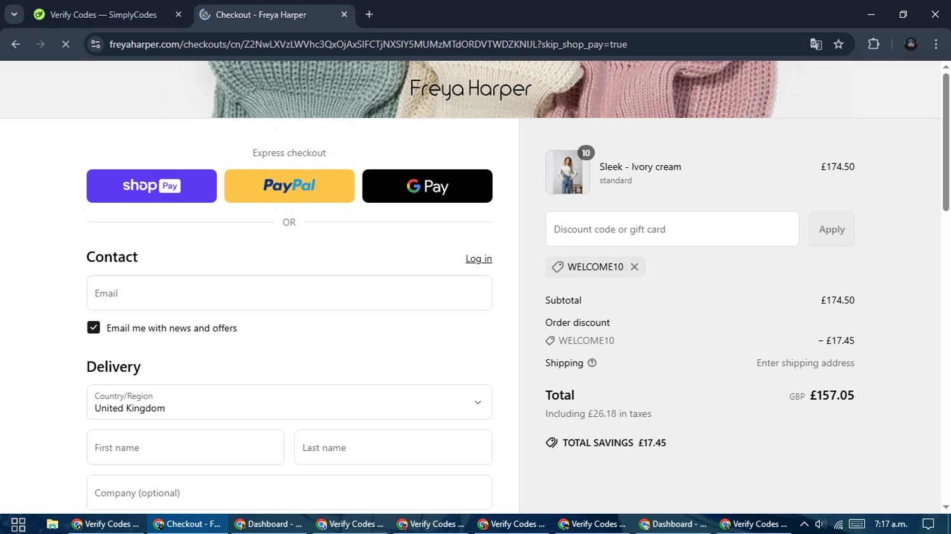Open the translate page icon

pyautogui.click(x=816, y=44)
